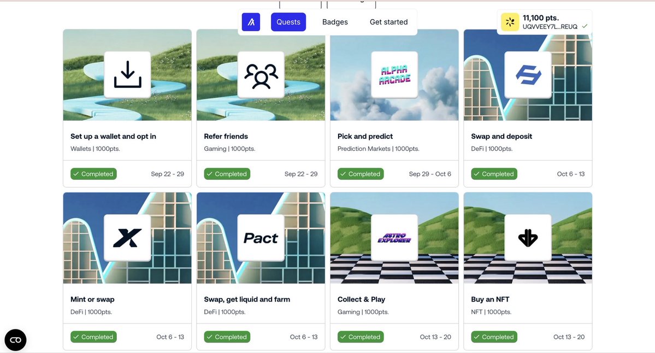Viewport: 655px width, 353px height.
Task: Open the Set up a wallet and opt in quest
Action: coord(113,136)
